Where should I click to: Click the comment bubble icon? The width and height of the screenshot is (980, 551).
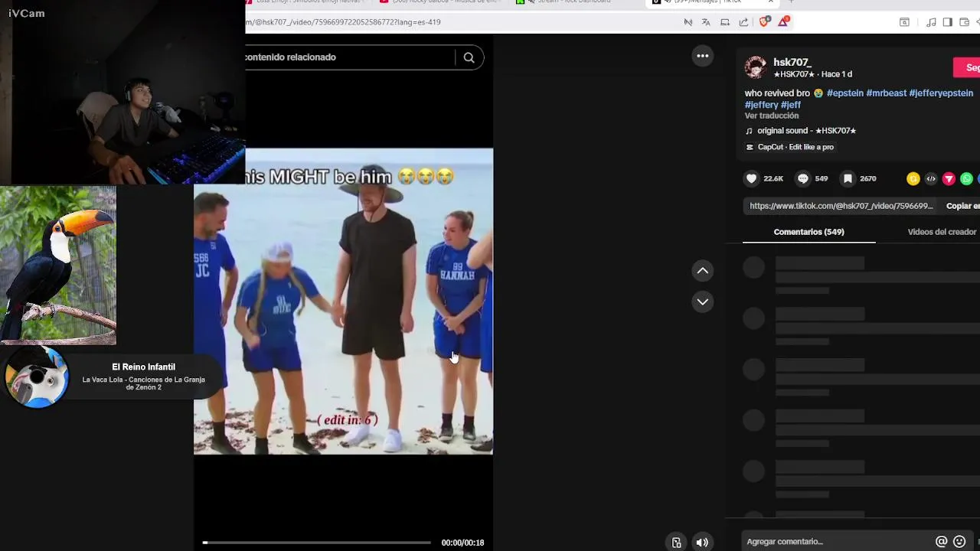(802, 178)
